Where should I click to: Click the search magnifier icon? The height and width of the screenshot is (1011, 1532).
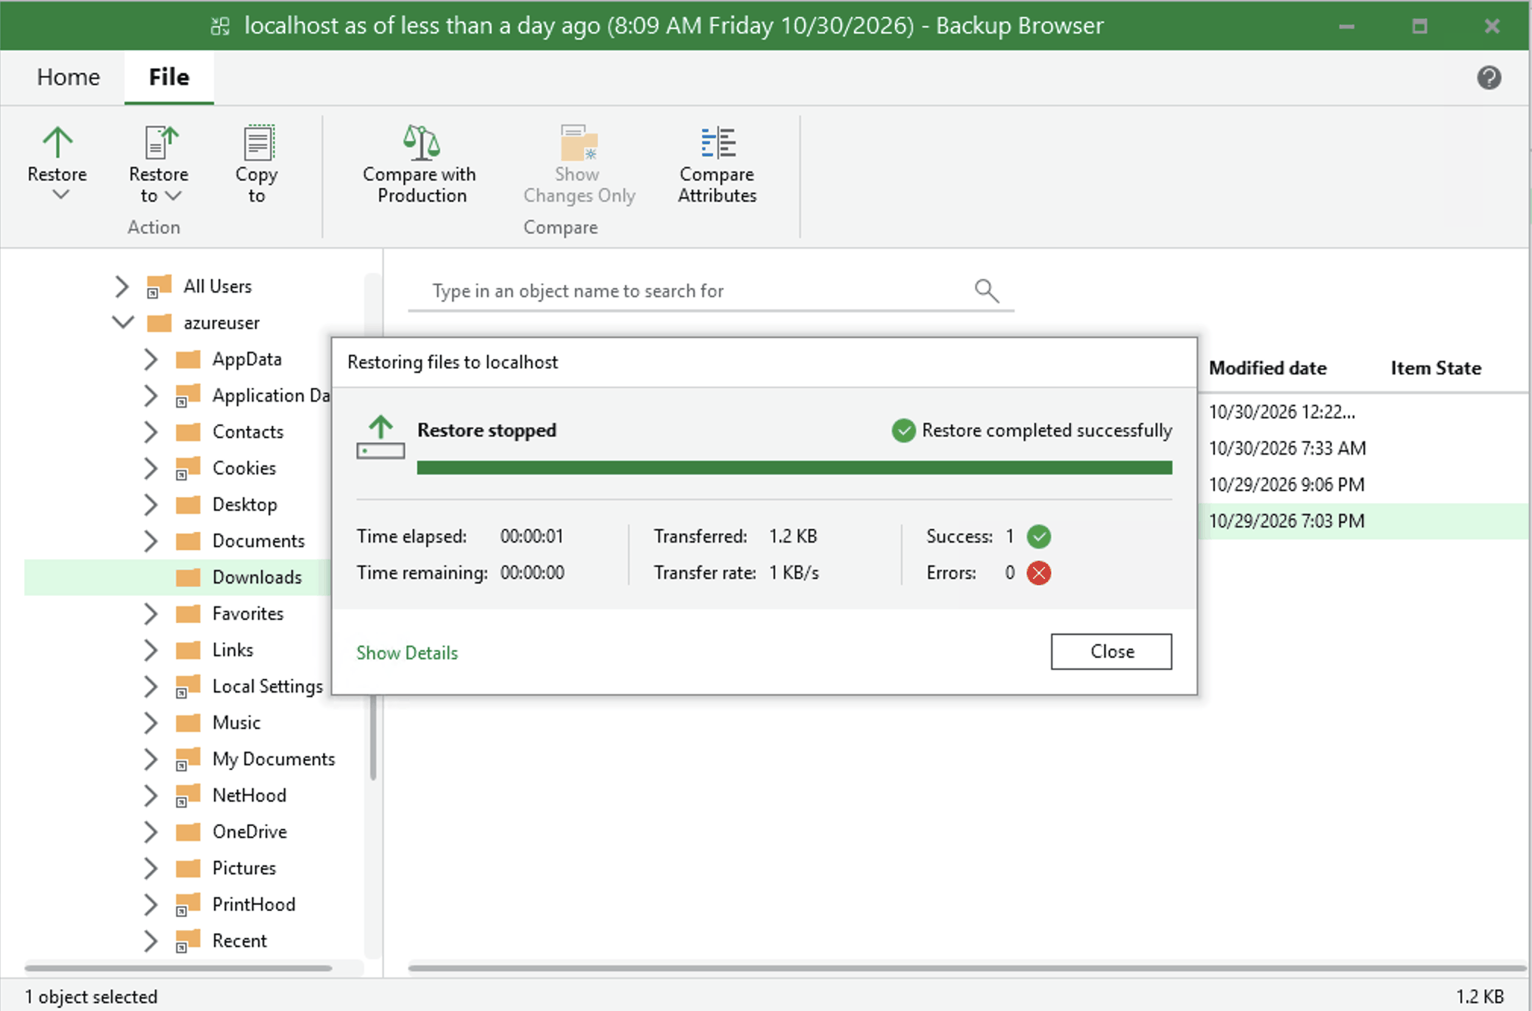986,290
